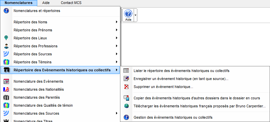The image size is (270, 122).
Task: Expand the Répertoire des Témoins submenu arrow
Action: pos(117,62)
